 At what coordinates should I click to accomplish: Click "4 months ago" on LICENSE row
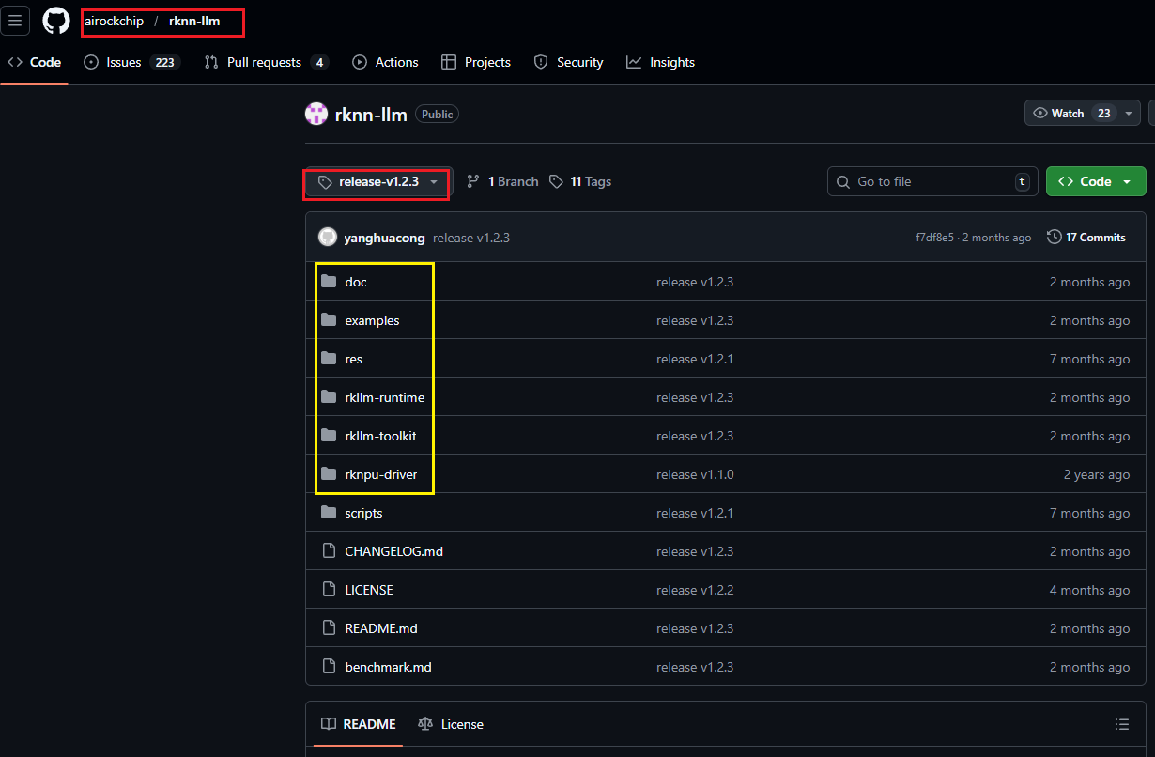pyautogui.click(x=1089, y=590)
